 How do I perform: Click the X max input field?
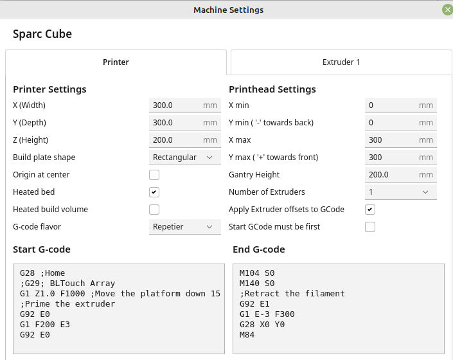point(391,140)
